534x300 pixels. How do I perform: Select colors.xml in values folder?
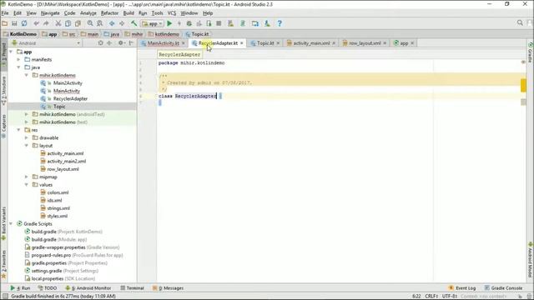point(58,192)
